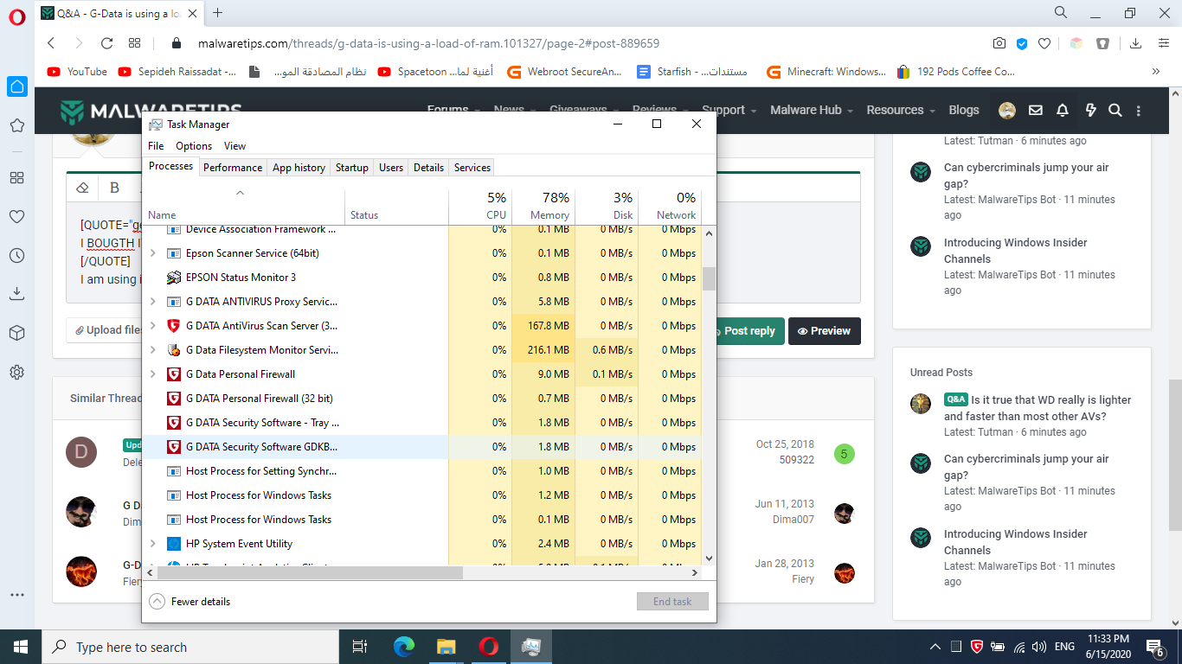1182x664 pixels.
Task: Click the Bold button in the reply editor
Action: (x=114, y=187)
